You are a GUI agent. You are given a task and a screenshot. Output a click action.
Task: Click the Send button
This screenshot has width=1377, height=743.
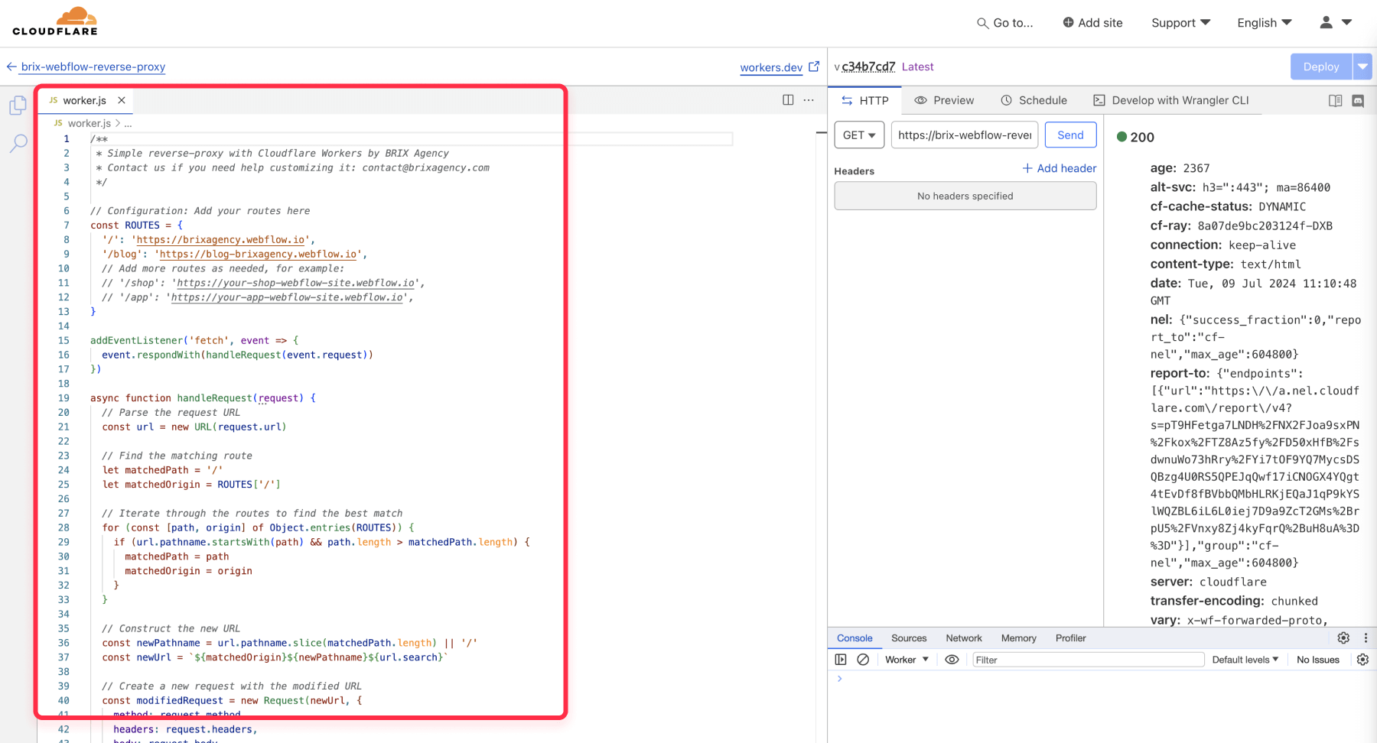[x=1070, y=135]
